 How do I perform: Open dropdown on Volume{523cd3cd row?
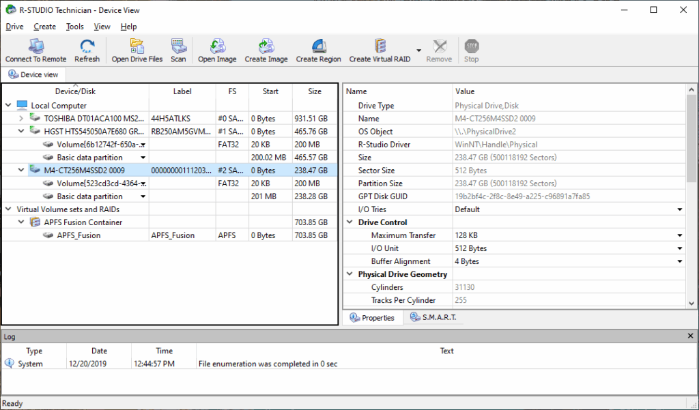pos(143,184)
